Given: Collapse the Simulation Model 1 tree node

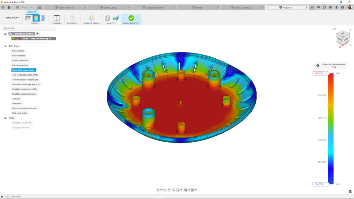Looking at the screenshot, I should pyautogui.click(x=5, y=34).
